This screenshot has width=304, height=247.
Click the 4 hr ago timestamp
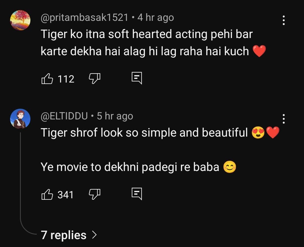pos(155,17)
